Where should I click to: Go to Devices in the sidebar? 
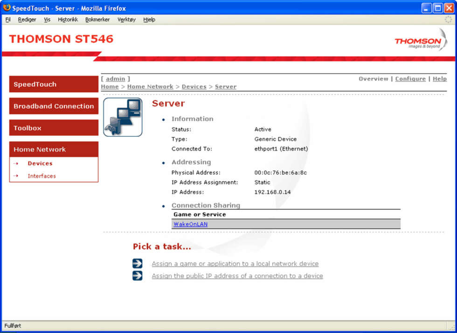tap(40, 164)
